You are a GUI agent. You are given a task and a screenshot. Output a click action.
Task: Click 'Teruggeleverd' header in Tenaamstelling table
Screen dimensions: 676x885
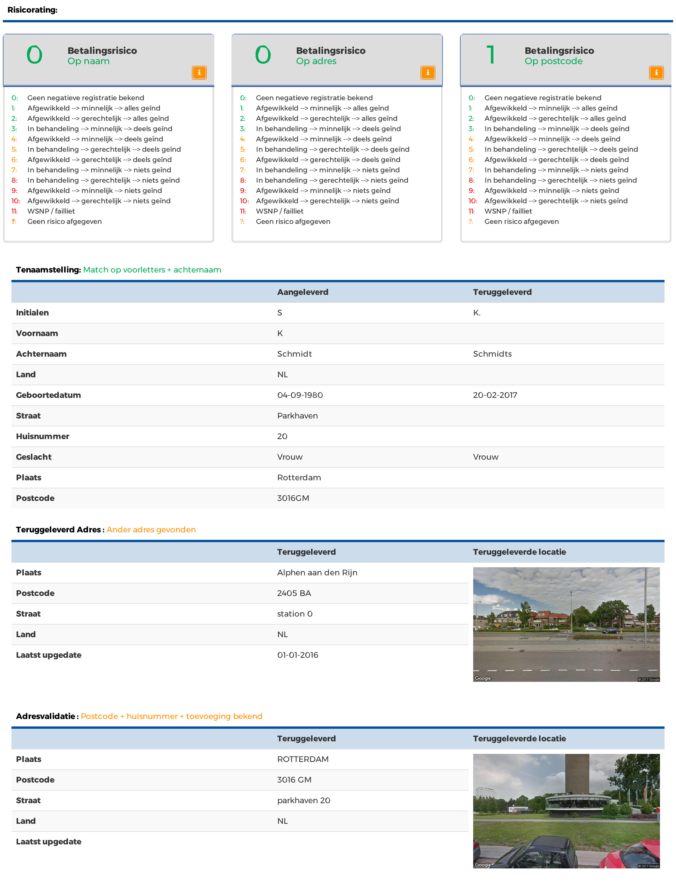coord(502,292)
